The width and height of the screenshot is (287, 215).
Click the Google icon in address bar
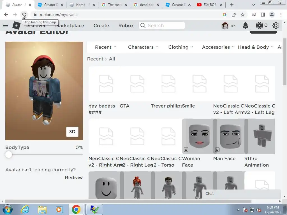coord(225,15)
